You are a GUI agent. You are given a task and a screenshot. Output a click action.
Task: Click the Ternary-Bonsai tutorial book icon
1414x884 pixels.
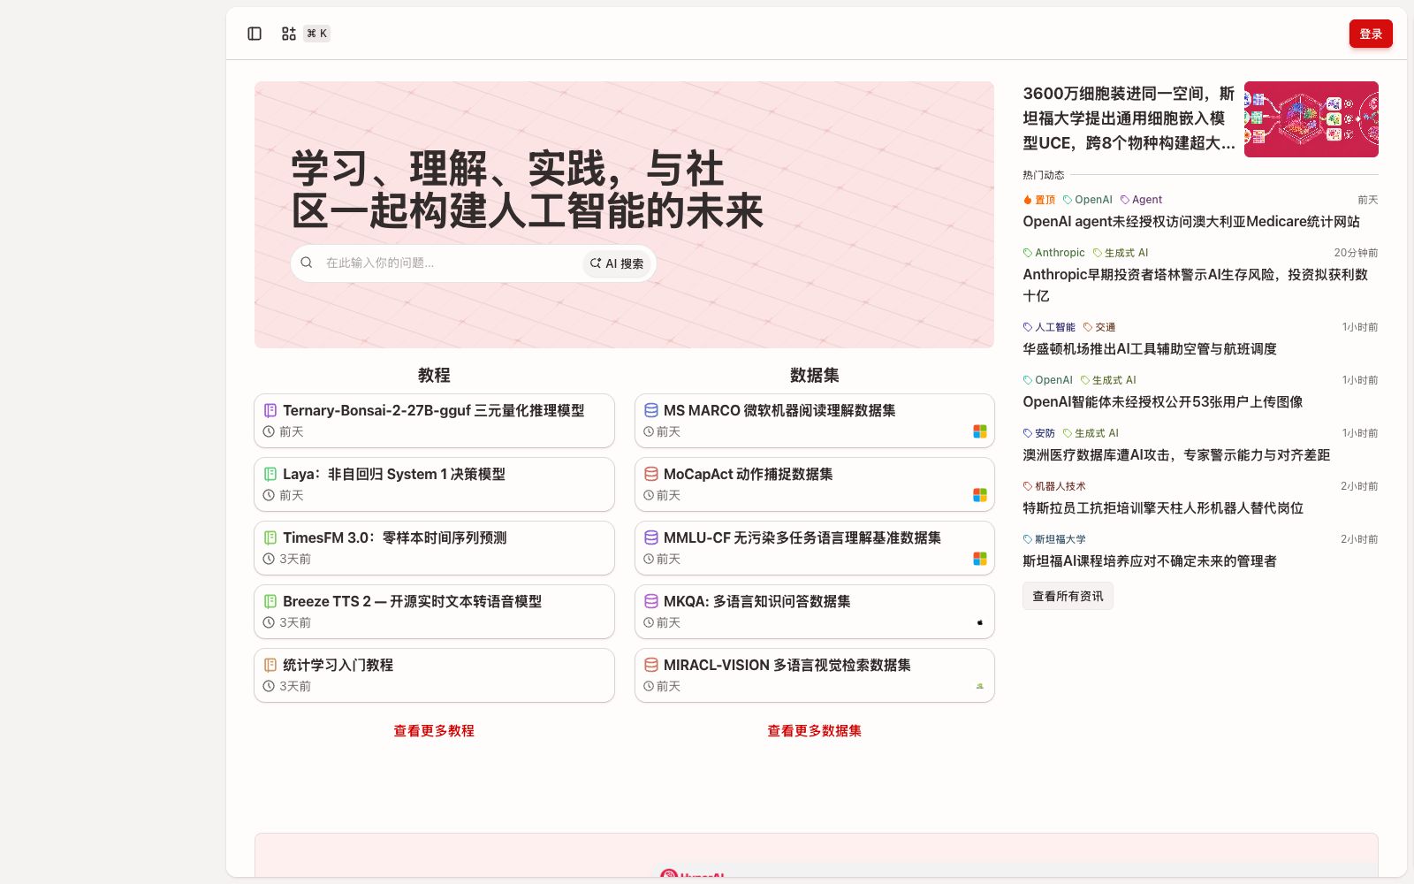(x=270, y=410)
